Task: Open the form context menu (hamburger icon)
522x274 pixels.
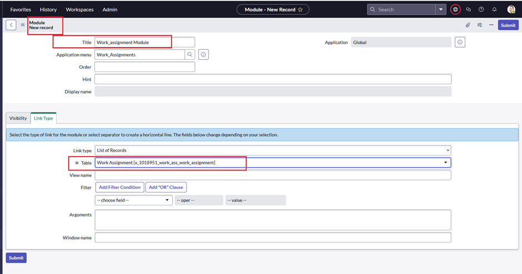Action: click(x=23, y=25)
